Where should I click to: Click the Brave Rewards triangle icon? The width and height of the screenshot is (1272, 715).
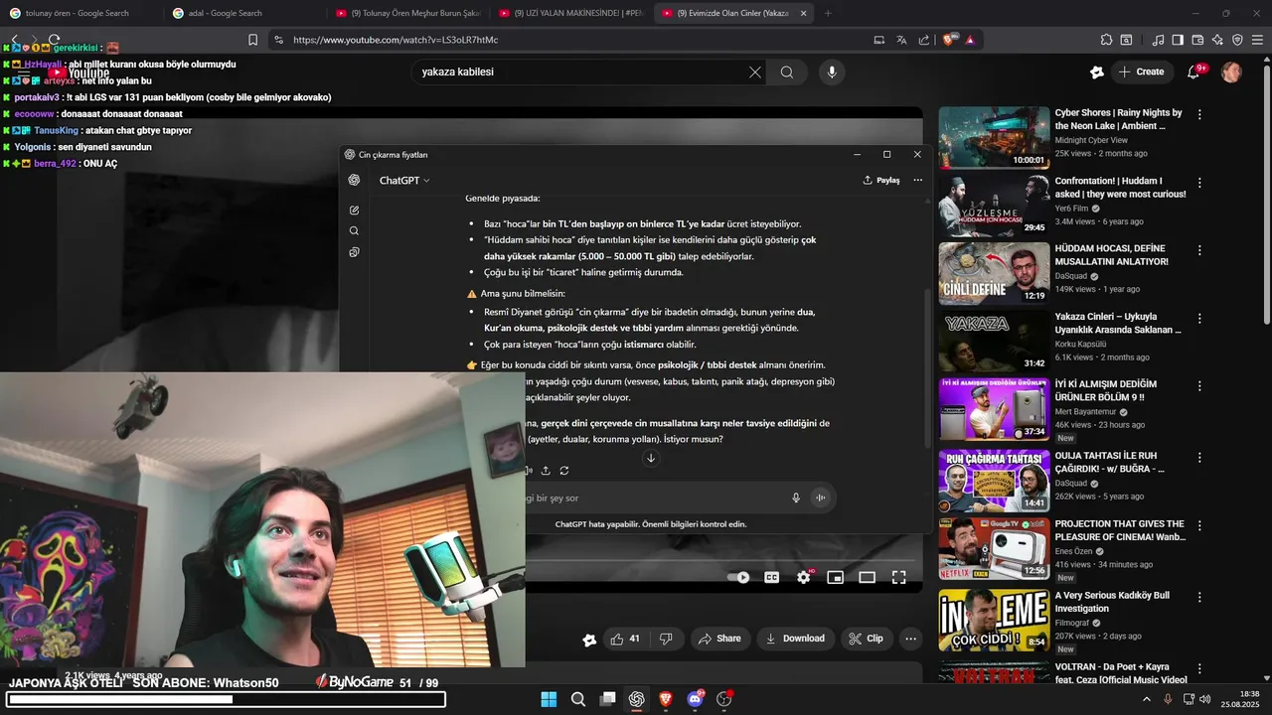pos(970,40)
